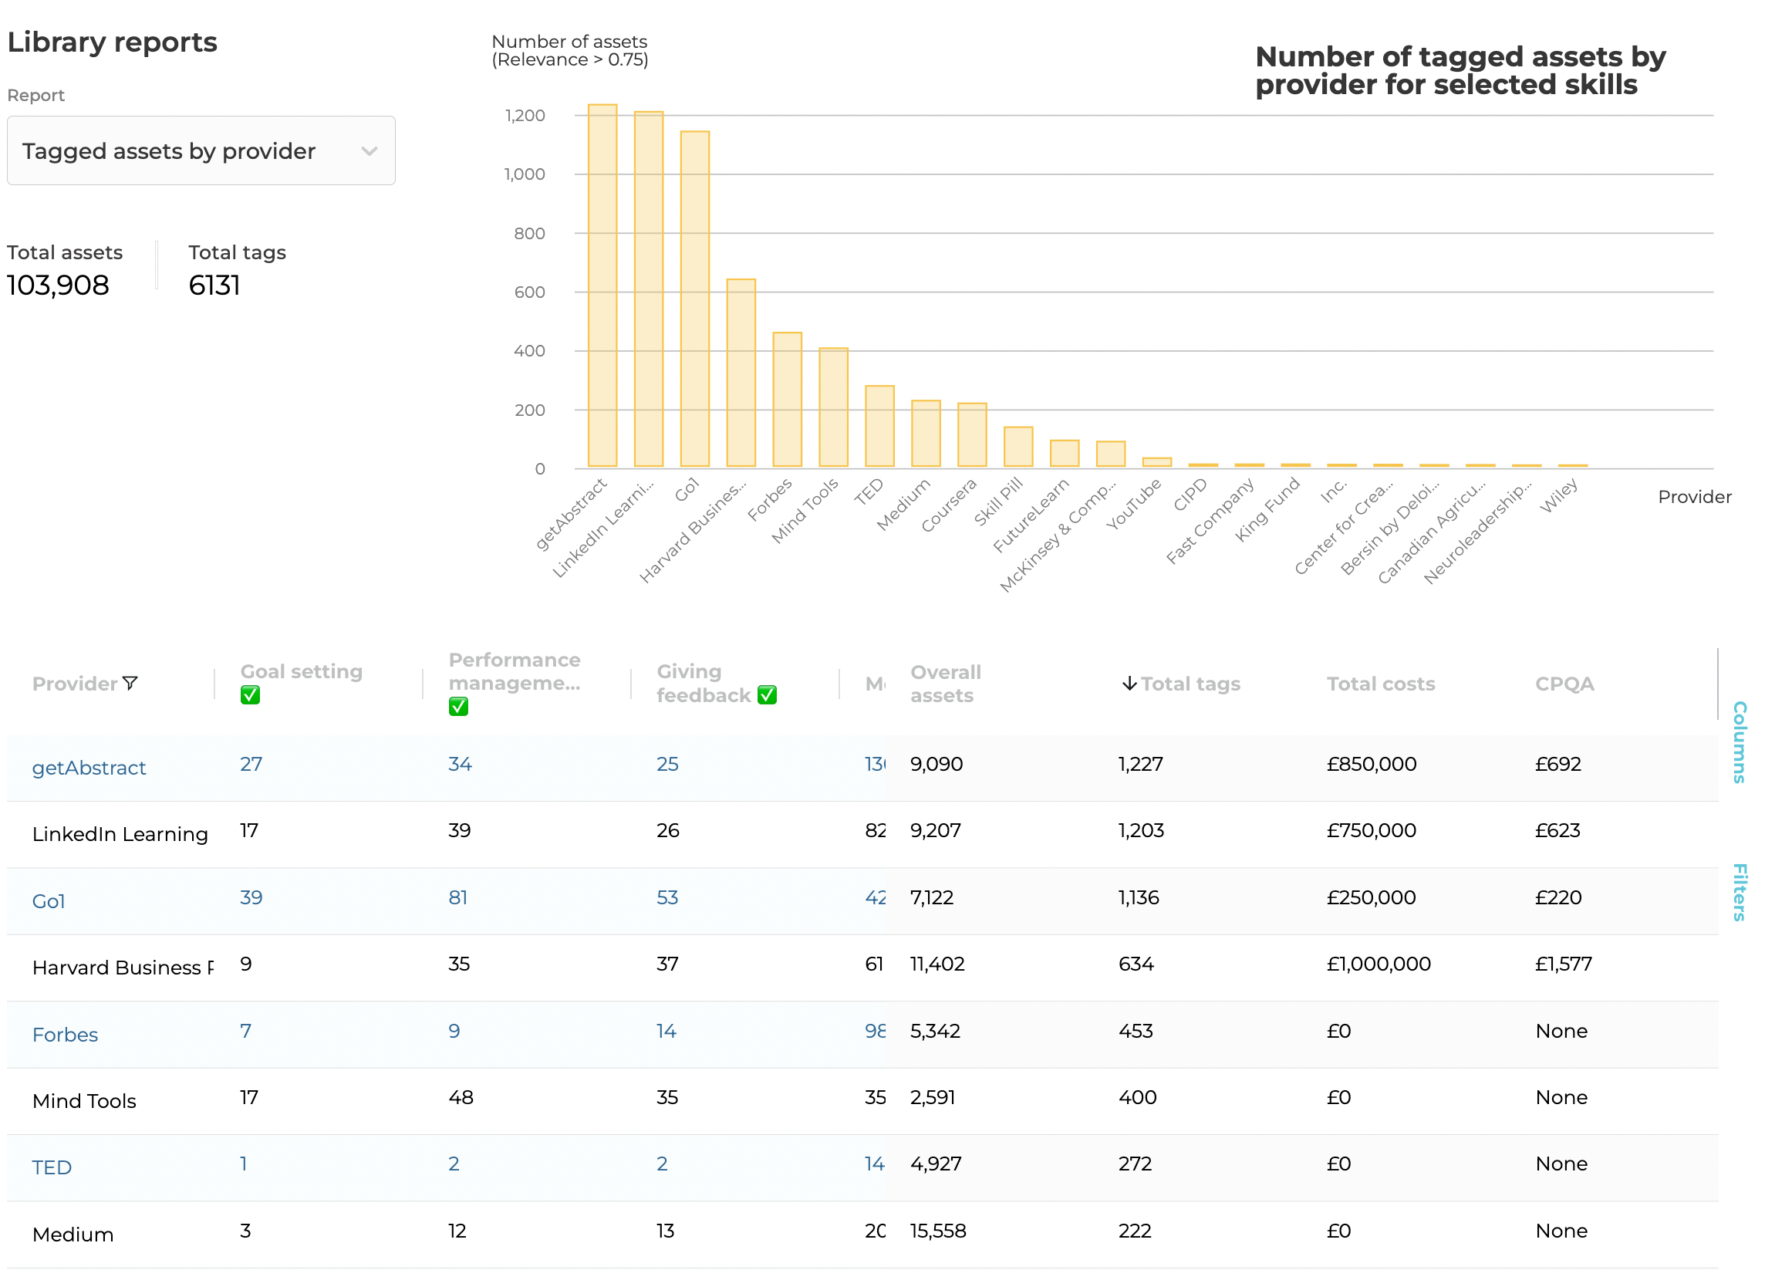Click getAbstract's Goal setting value 27
The height and width of the screenshot is (1270, 1765).
coord(251,764)
